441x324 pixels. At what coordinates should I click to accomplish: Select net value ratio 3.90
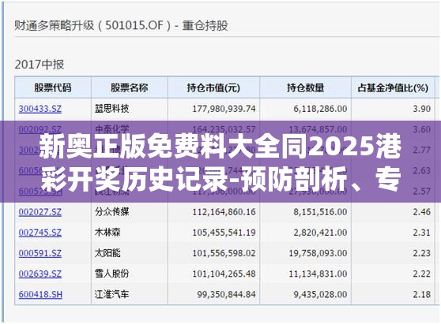click(x=421, y=109)
